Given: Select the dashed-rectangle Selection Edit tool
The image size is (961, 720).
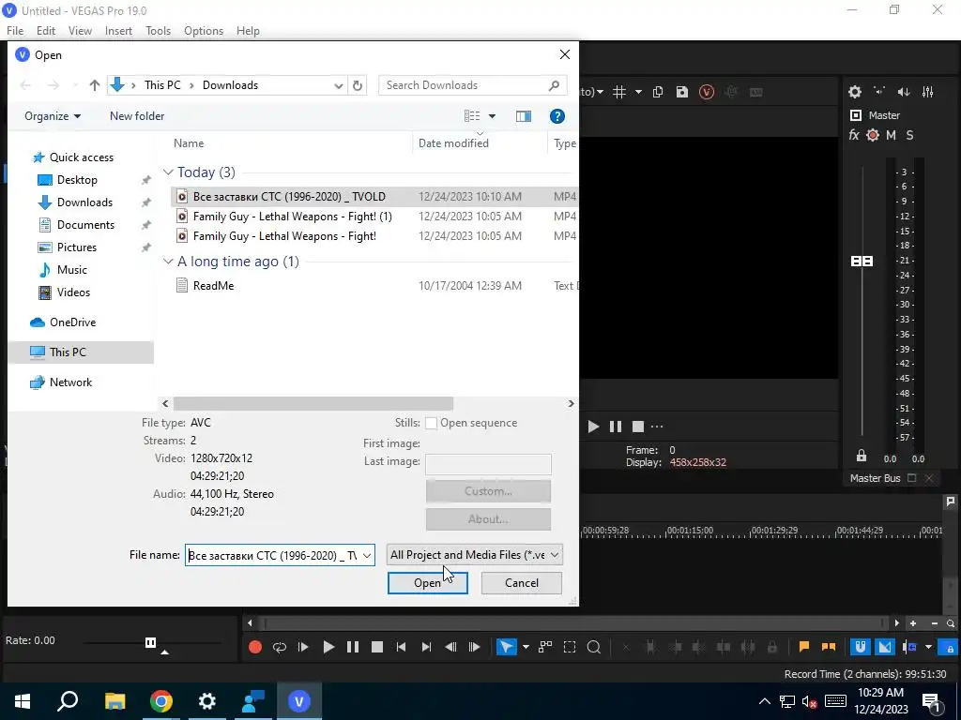Looking at the screenshot, I should tap(570, 647).
